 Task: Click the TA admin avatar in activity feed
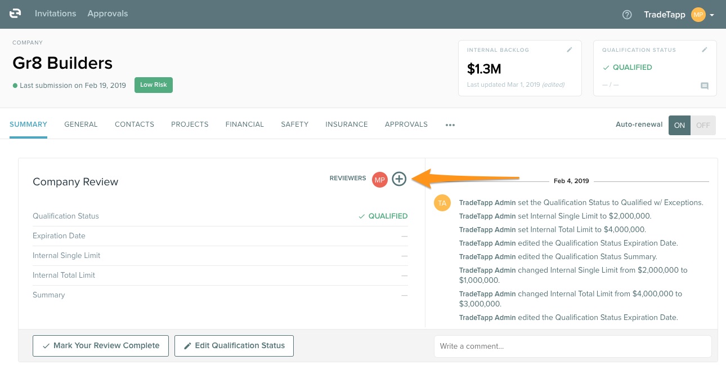pyautogui.click(x=442, y=203)
